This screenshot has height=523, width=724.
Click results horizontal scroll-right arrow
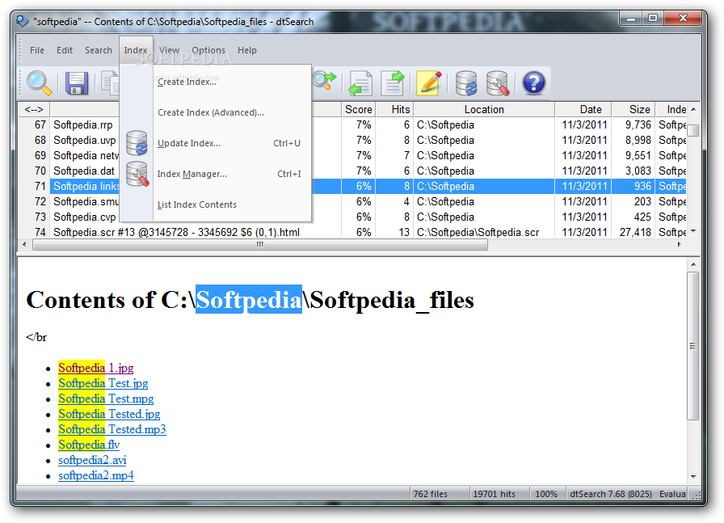[x=680, y=244]
